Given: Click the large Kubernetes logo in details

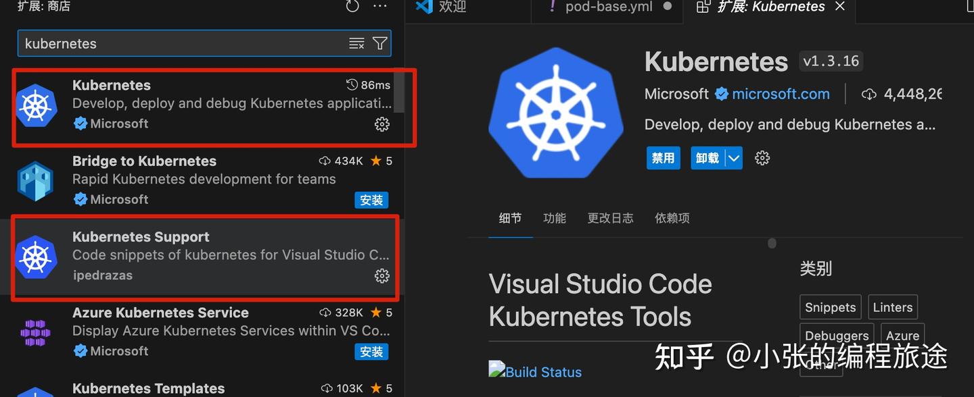Looking at the screenshot, I should (556, 113).
